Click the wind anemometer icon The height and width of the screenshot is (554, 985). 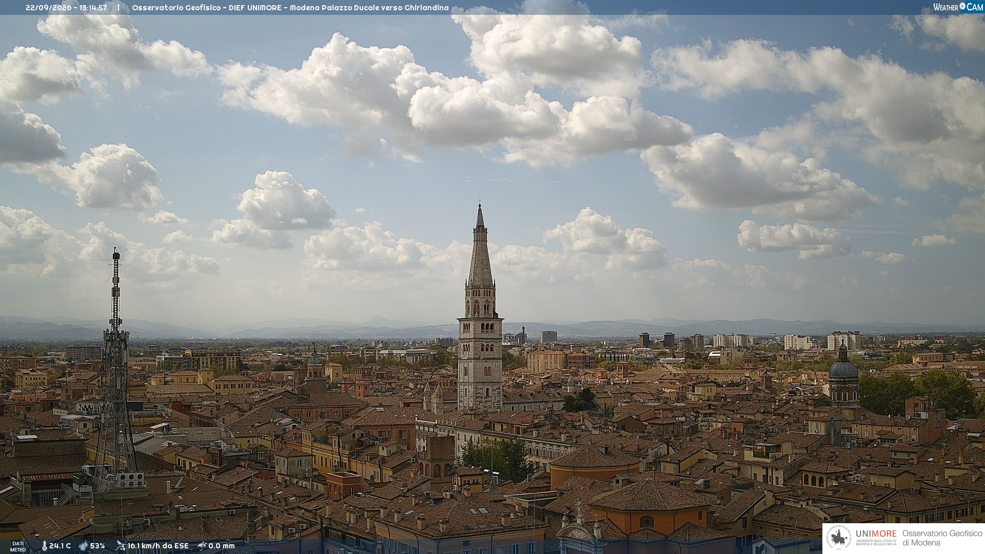coord(121,546)
